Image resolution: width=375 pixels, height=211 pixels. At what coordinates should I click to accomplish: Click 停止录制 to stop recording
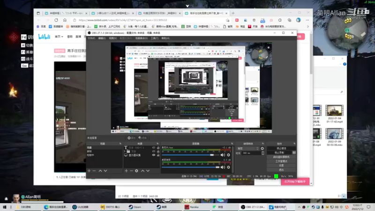click(279, 153)
